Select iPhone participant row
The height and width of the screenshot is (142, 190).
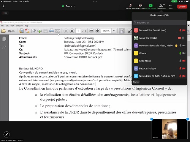[x=160, y=53]
